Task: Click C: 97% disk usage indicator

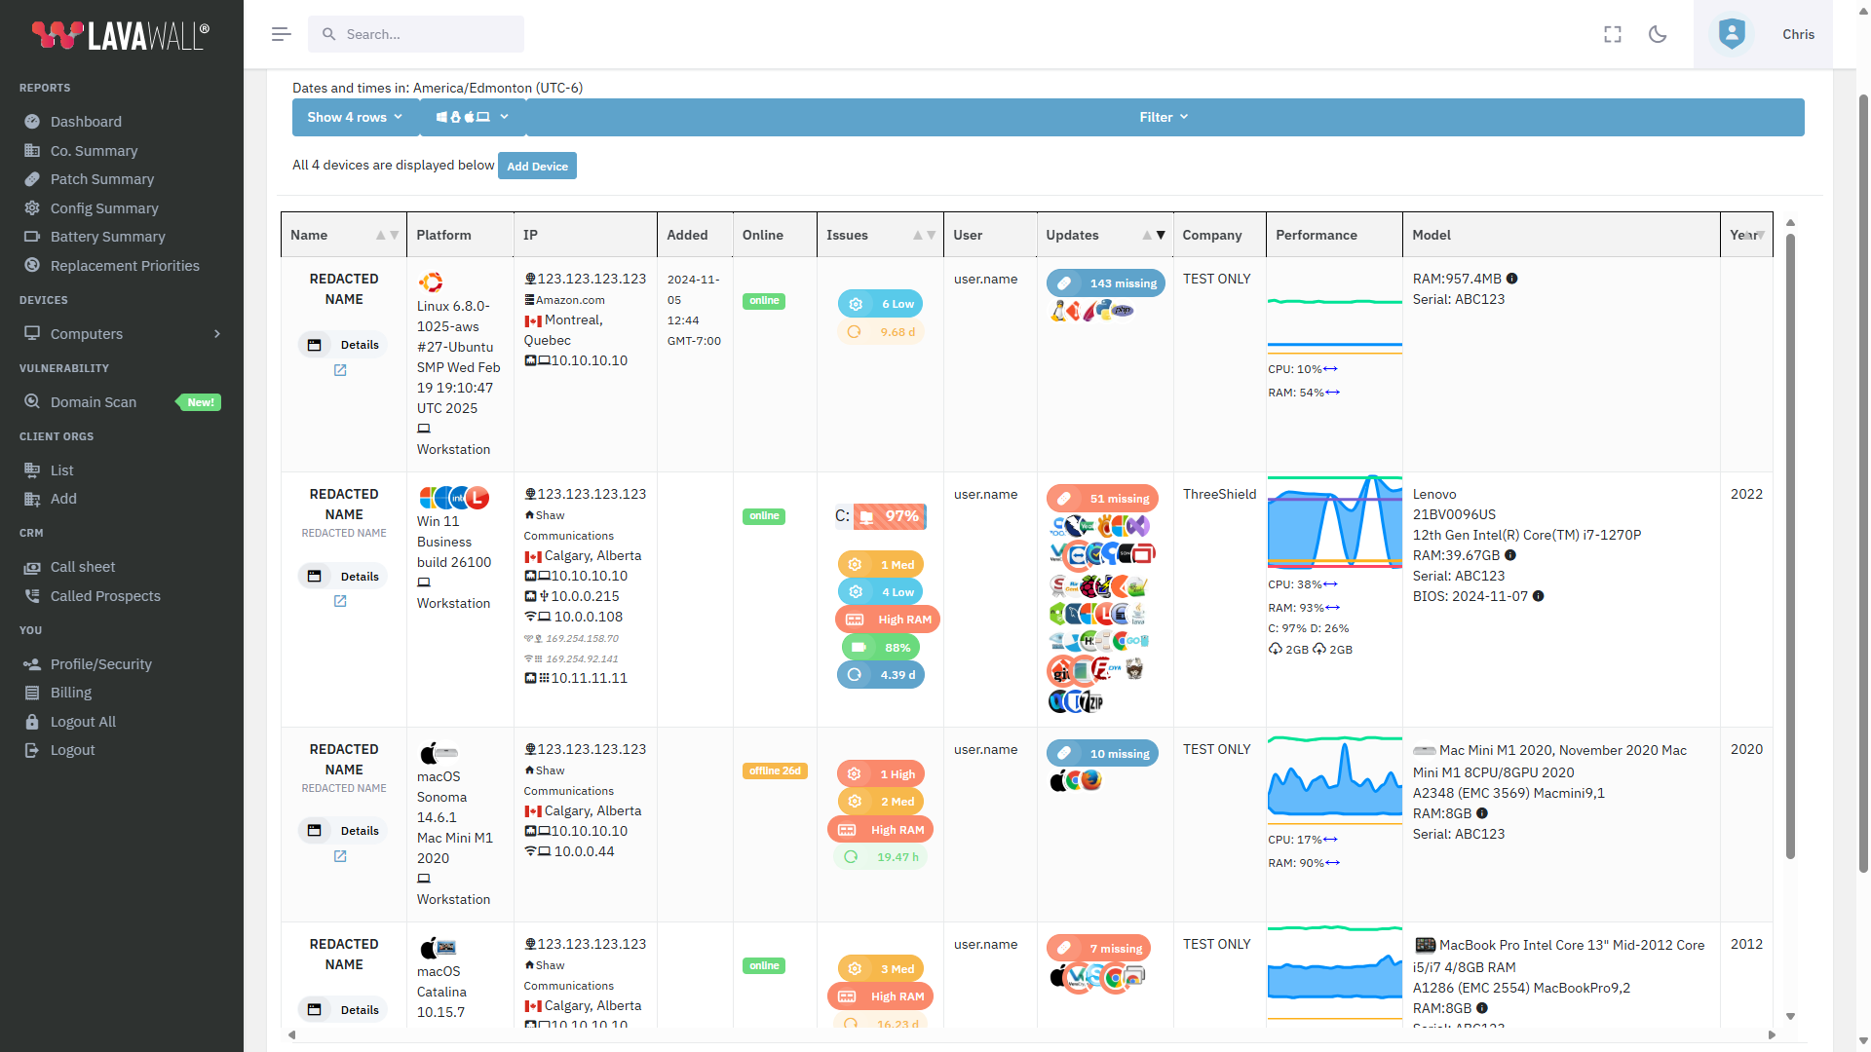Action: [x=880, y=516]
